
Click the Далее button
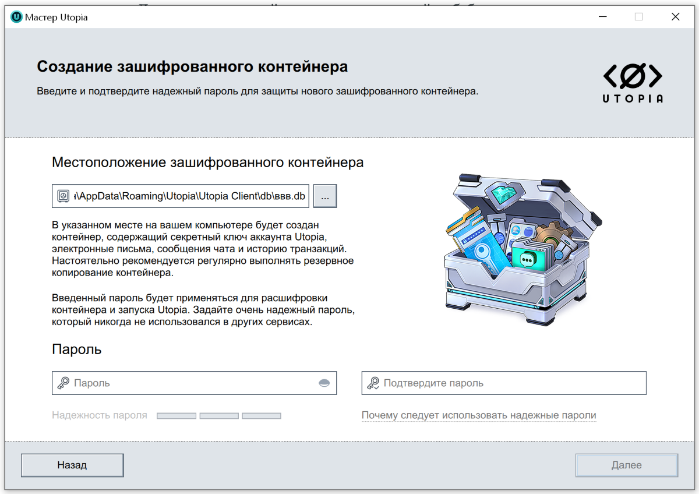[627, 465]
